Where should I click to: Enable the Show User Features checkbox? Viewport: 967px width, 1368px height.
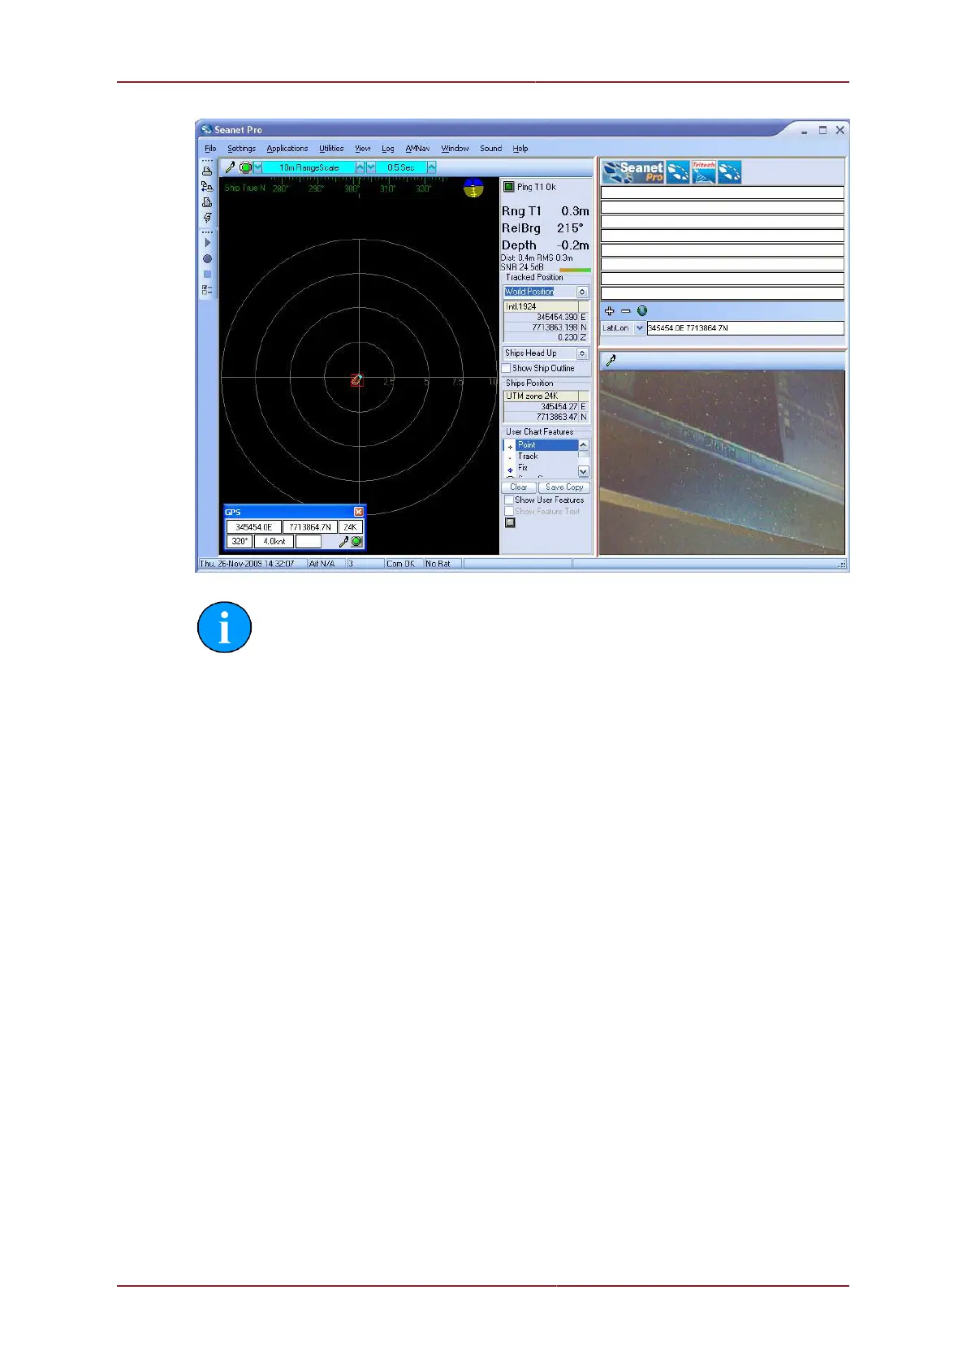click(509, 500)
